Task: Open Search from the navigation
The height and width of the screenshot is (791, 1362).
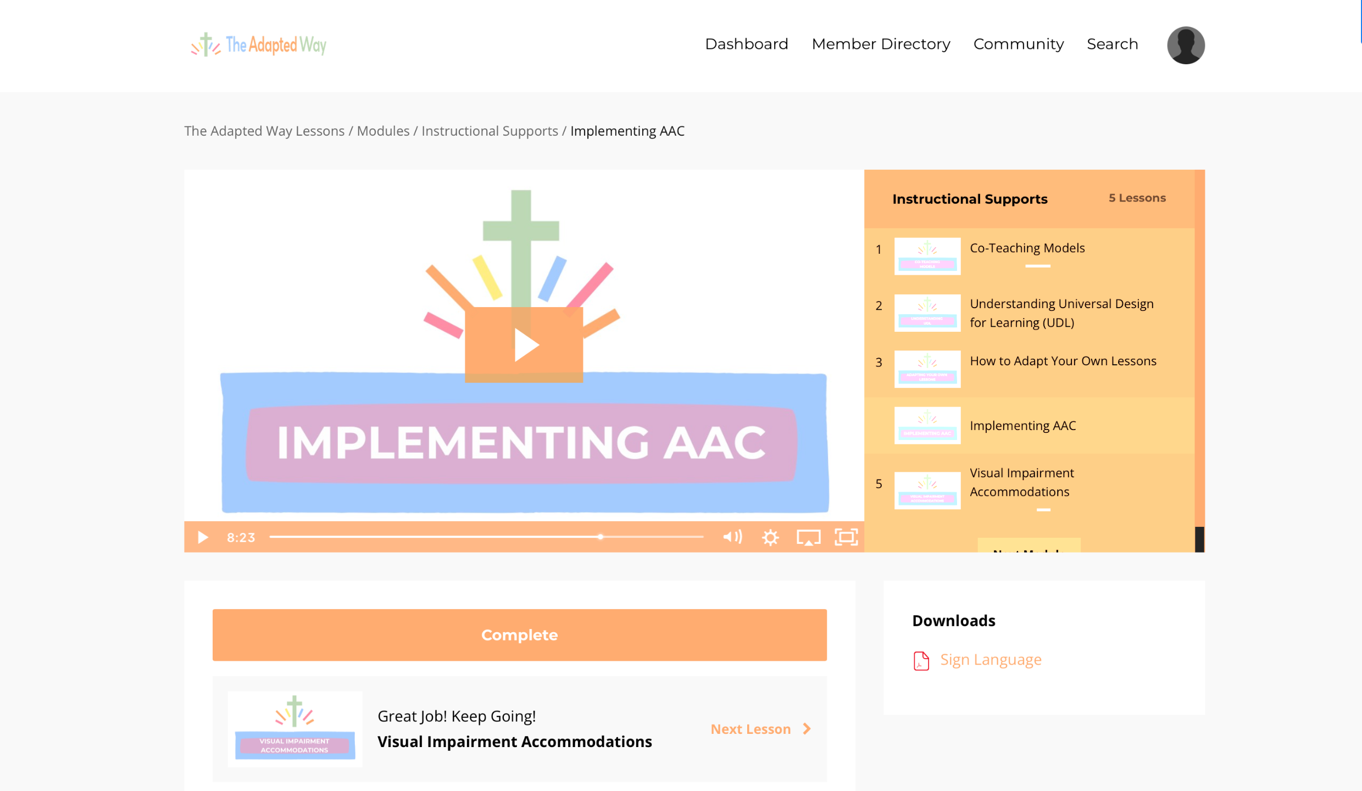Action: coord(1112,44)
